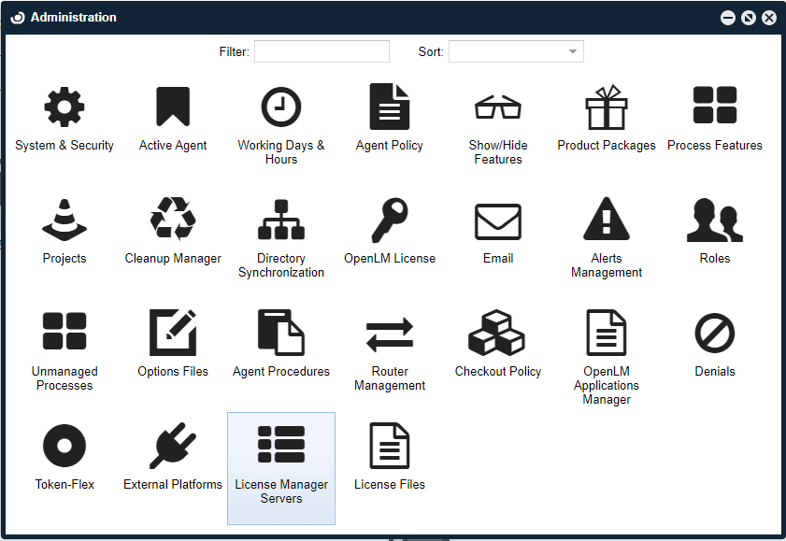Click inside the Filter text box
The image size is (786, 541).
tap(322, 51)
